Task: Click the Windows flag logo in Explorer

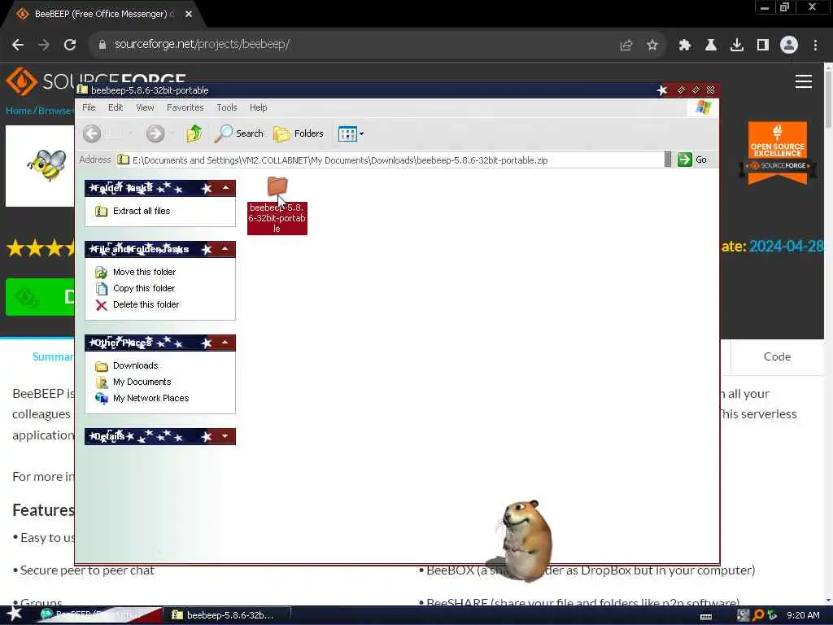Action: (704, 107)
